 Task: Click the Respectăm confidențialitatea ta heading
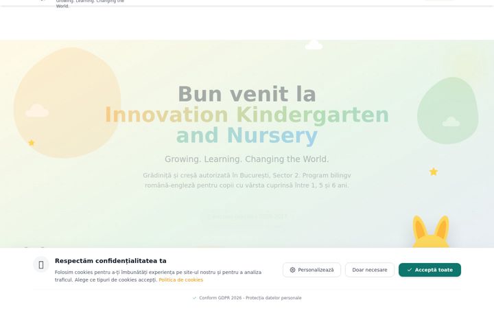click(110, 261)
